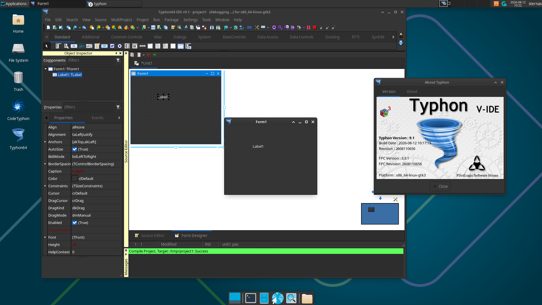The image size is (542, 305).
Task: Select the TButton Ok component icon
Action: pyautogui.click(x=74, y=46)
